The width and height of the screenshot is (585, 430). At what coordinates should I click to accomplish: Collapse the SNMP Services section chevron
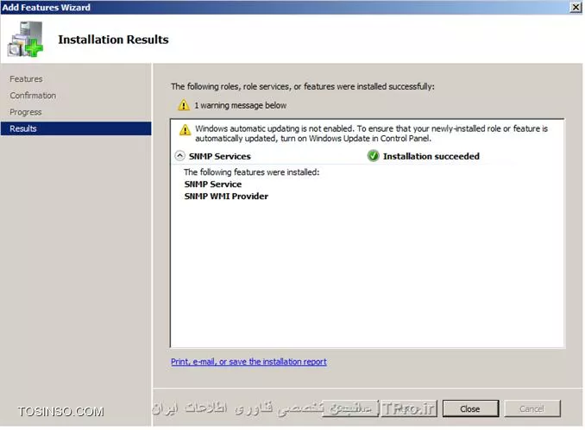tap(179, 156)
